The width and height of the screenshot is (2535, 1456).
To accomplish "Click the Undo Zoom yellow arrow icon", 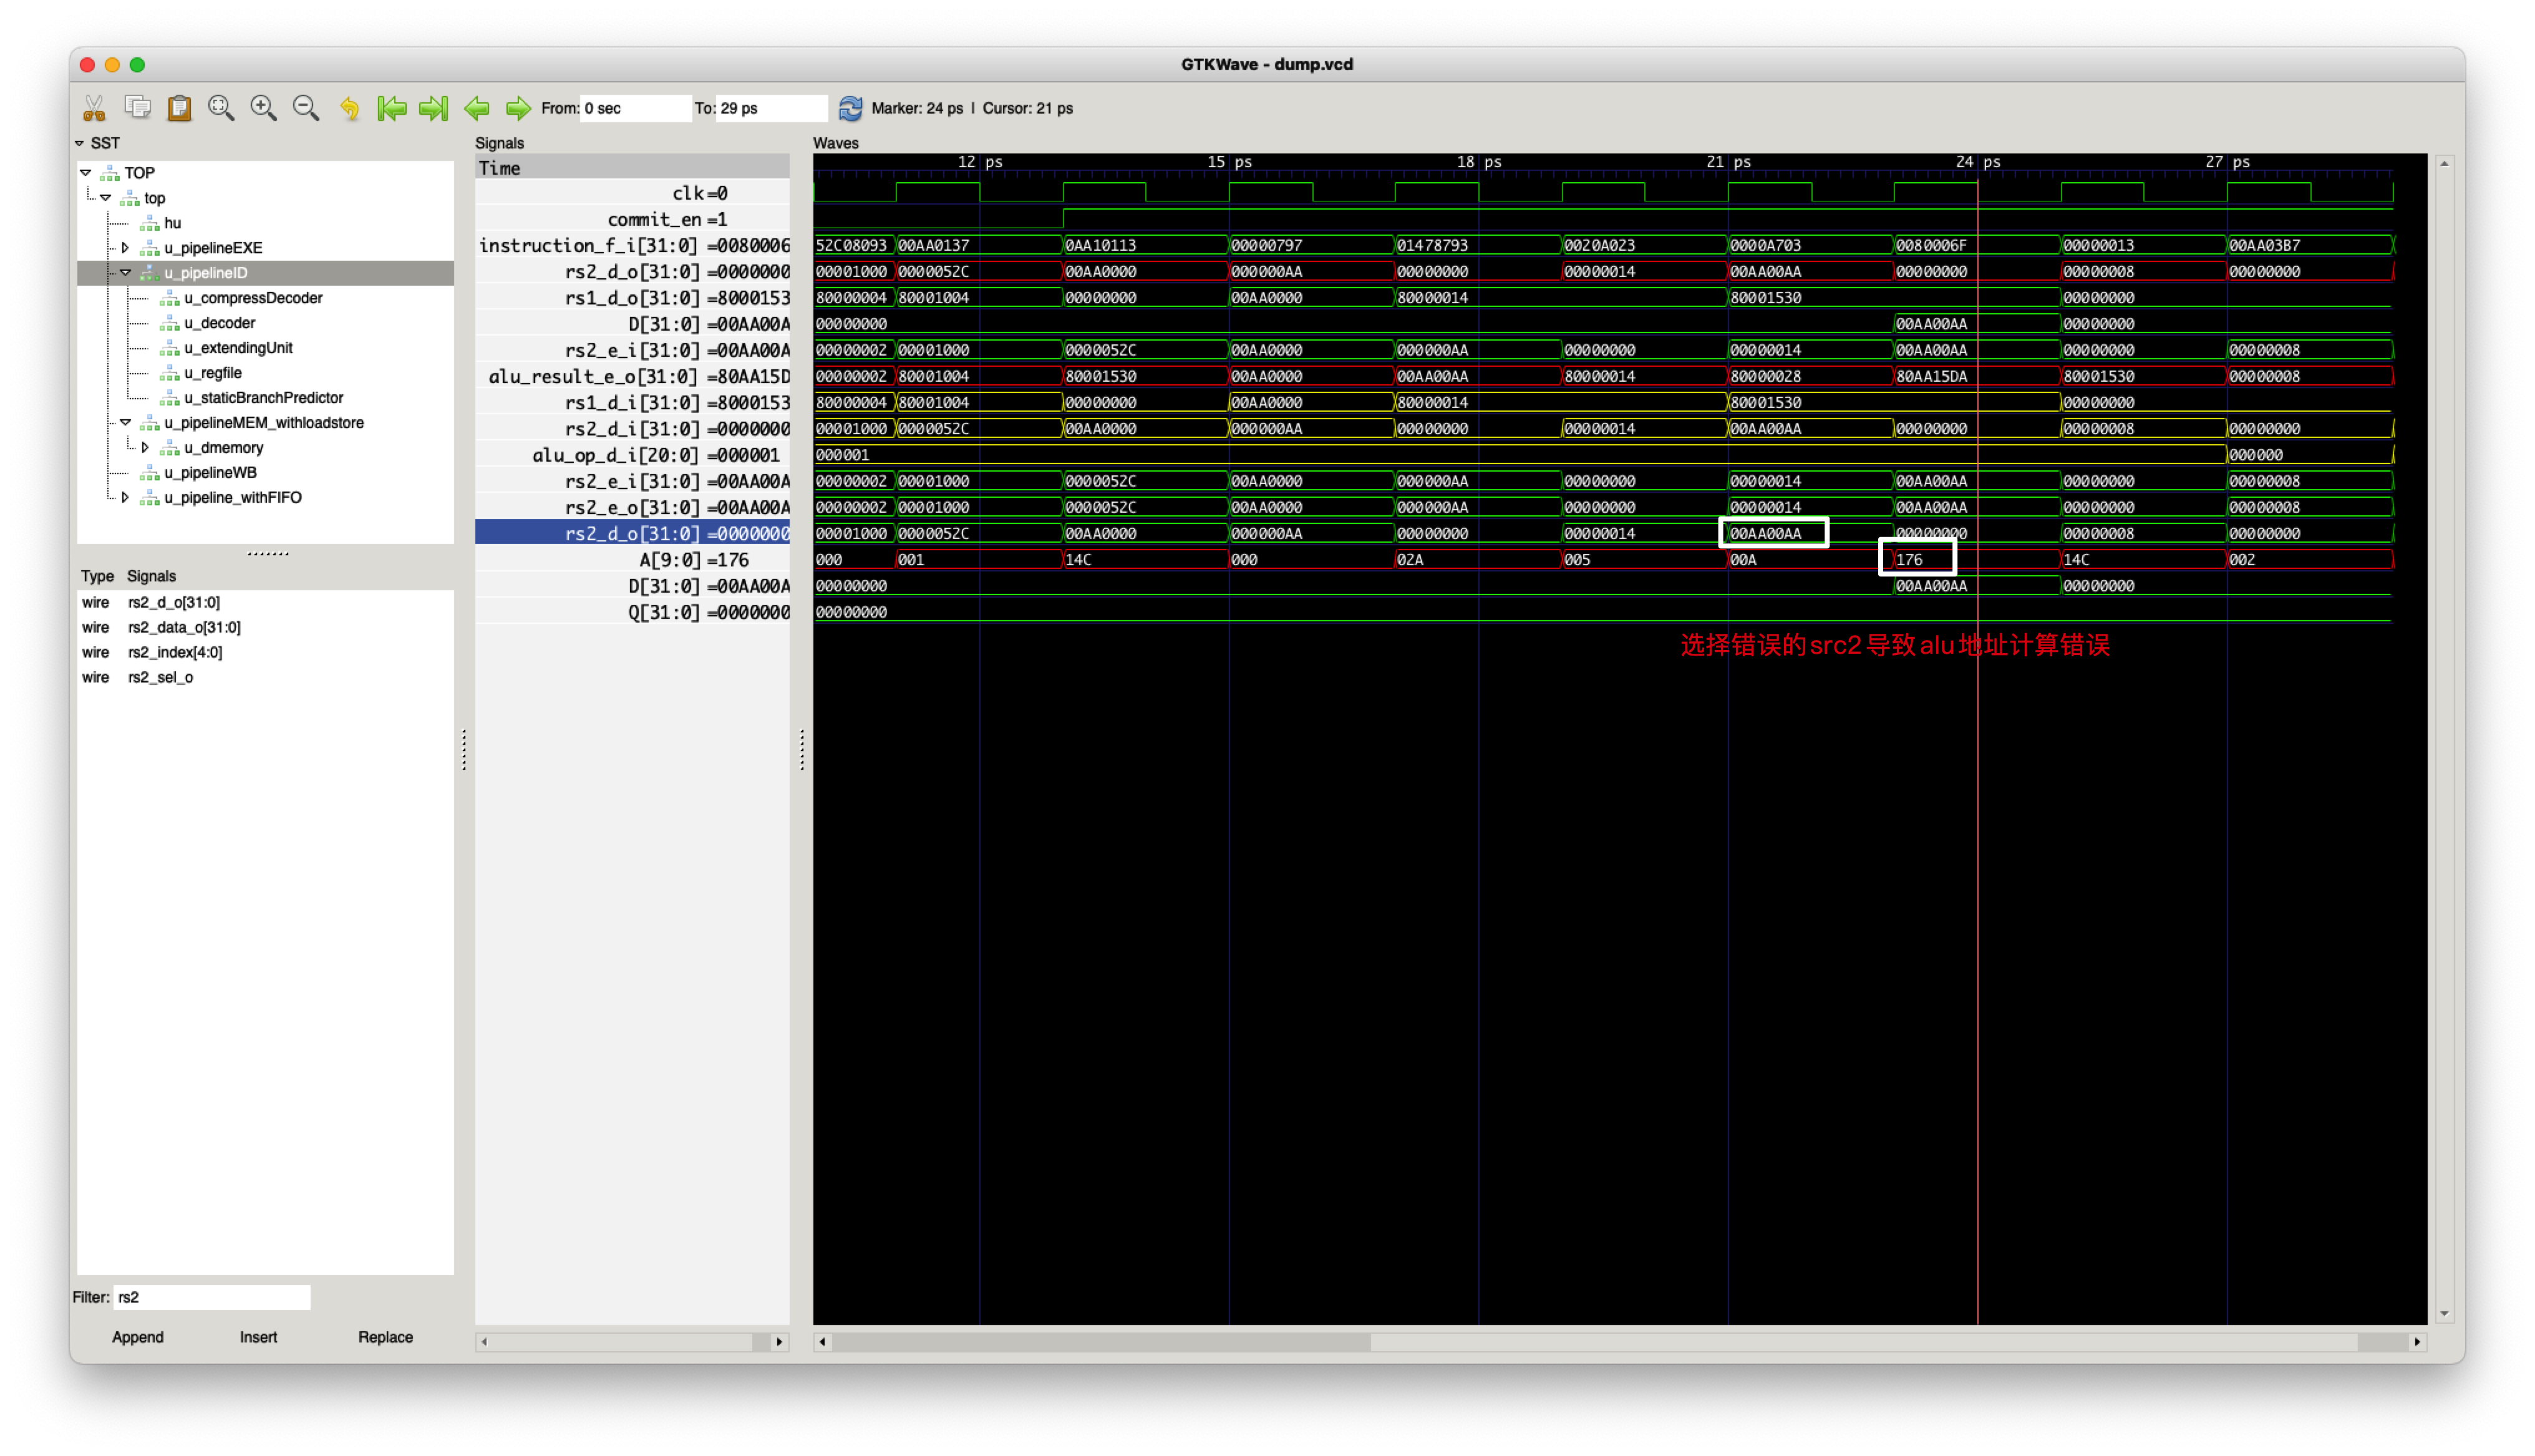I will click(349, 108).
